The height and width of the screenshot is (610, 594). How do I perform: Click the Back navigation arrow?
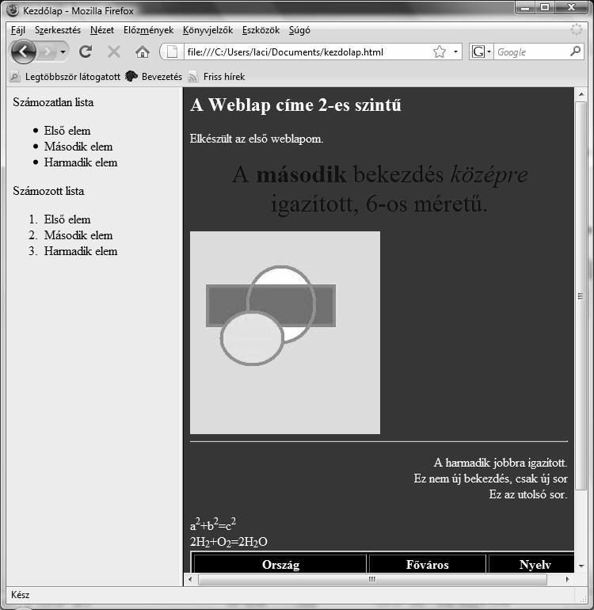coord(23,51)
